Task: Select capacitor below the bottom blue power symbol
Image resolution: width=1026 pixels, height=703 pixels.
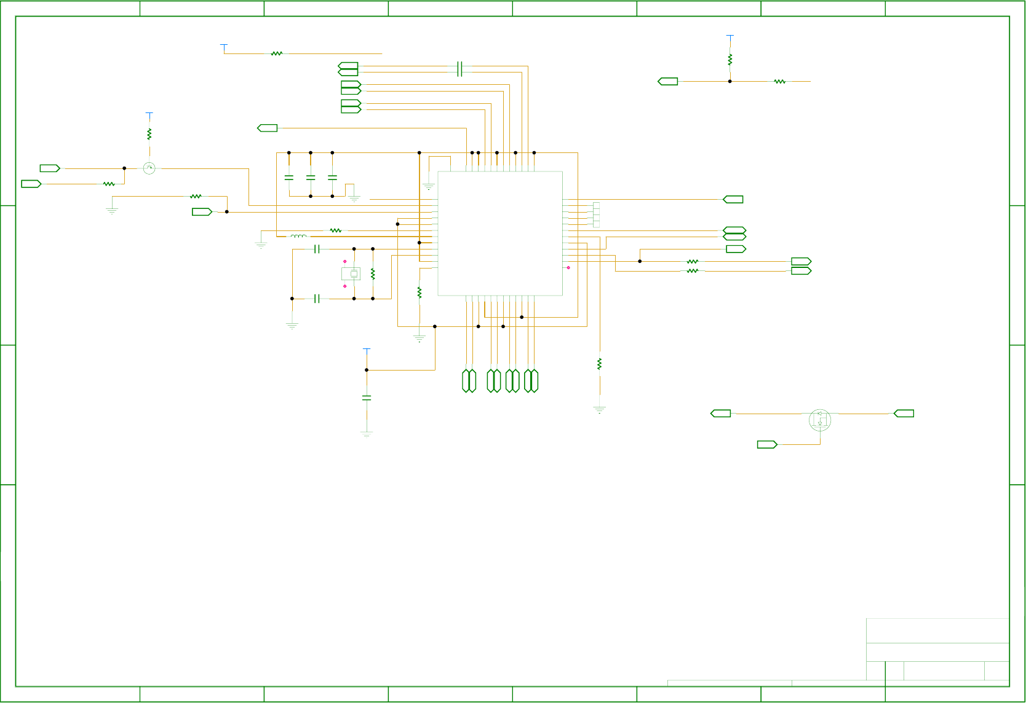Action: pyautogui.click(x=367, y=398)
